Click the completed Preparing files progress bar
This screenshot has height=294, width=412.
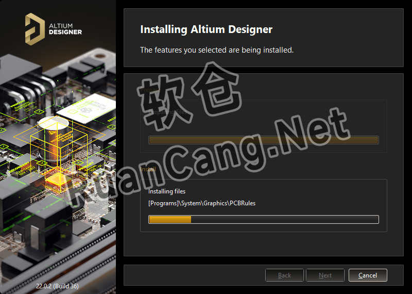[264, 140]
